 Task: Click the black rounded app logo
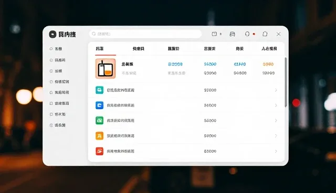[x=52, y=34]
